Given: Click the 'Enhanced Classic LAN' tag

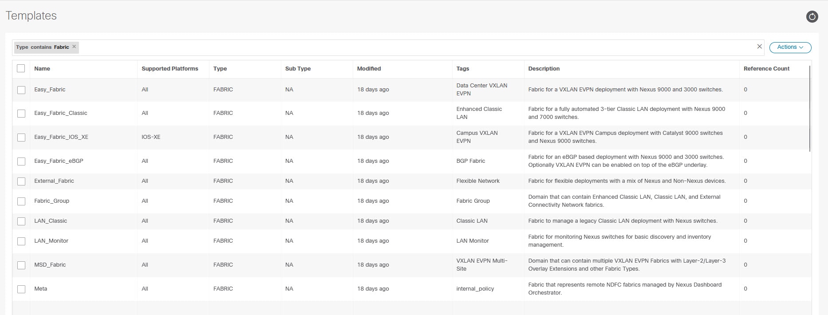Looking at the screenshot, I should pyautogui.click(x=479, y=113).
